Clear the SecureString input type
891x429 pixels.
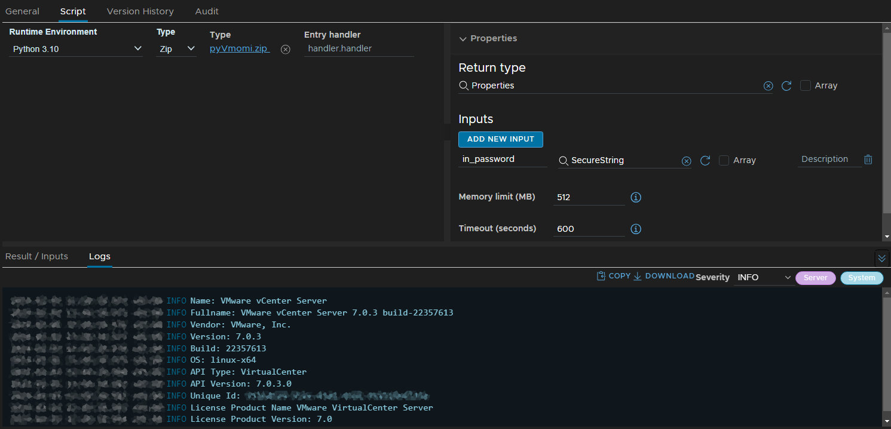coord(686,161)
